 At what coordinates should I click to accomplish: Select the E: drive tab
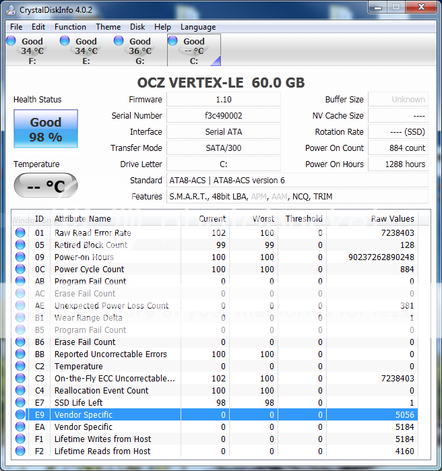pyautogui.click(x=86, y=50)
